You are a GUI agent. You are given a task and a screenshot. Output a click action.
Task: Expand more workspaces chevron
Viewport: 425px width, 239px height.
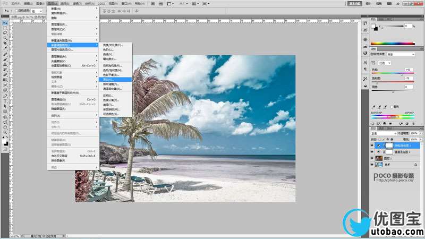pyautogui.click(x=397, y=4)
